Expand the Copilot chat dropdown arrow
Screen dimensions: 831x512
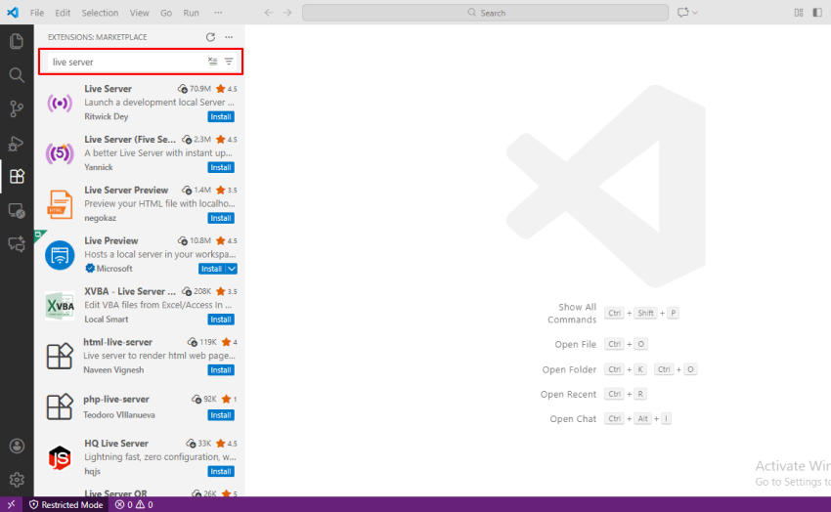point(695,12)
